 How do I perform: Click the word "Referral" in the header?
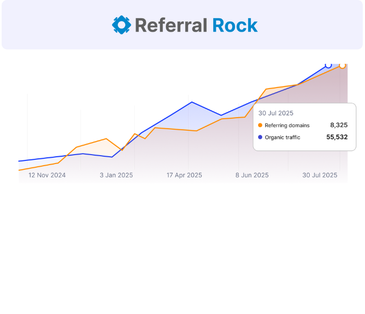(x=172, y=25)
